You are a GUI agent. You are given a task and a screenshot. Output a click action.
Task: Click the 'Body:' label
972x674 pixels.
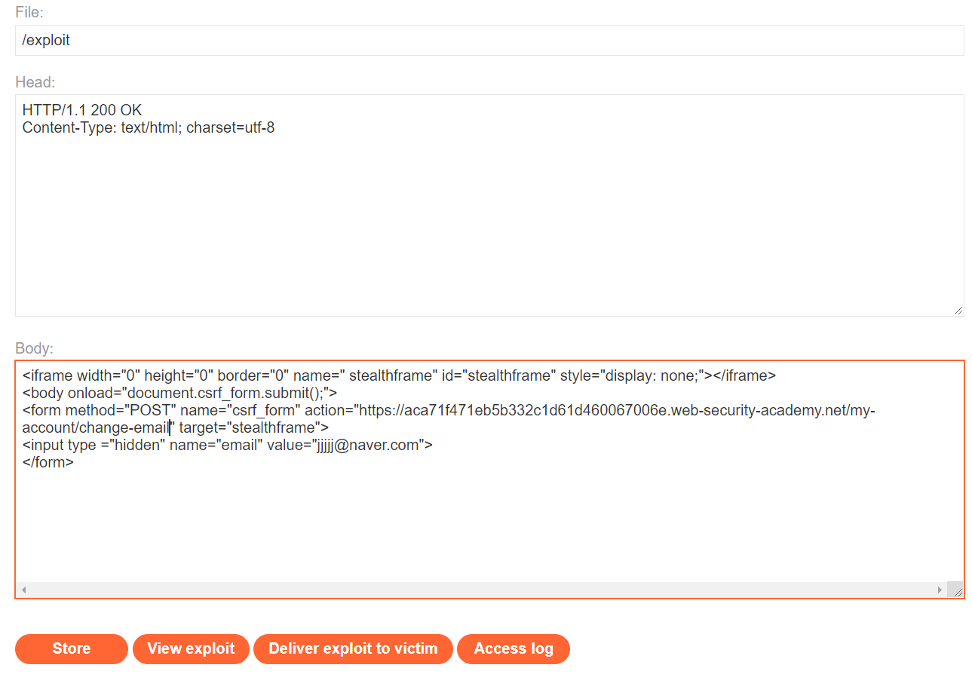coord(35,348)
